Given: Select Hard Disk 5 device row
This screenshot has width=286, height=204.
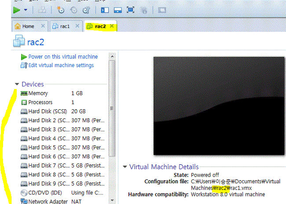Looking at the screenshot, I should 63,148.
